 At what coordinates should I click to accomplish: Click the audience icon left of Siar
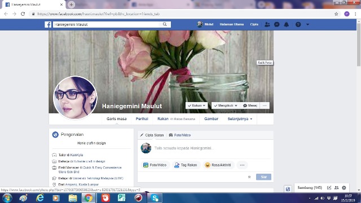[249, 177]
